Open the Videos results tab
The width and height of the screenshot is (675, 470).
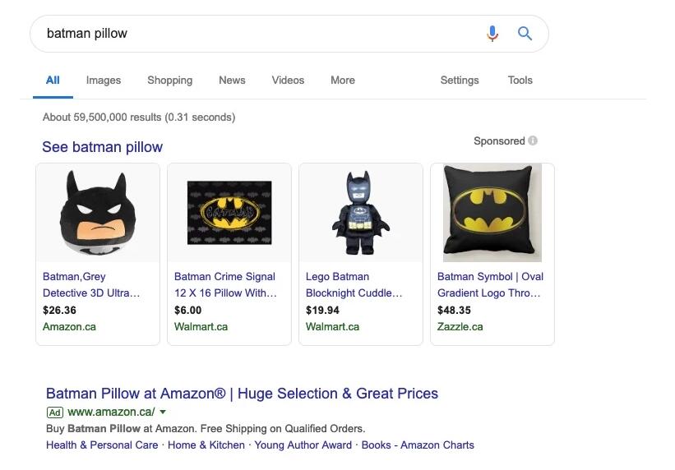point(288,80)
